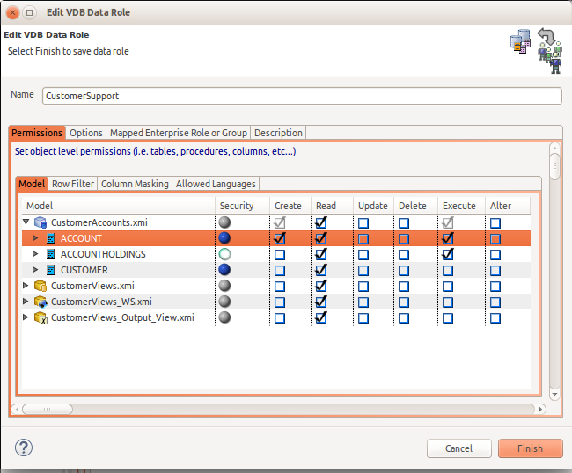Click the vertical scrollbar up arrow
The image size is (572, 473).
tap(554, 148)
